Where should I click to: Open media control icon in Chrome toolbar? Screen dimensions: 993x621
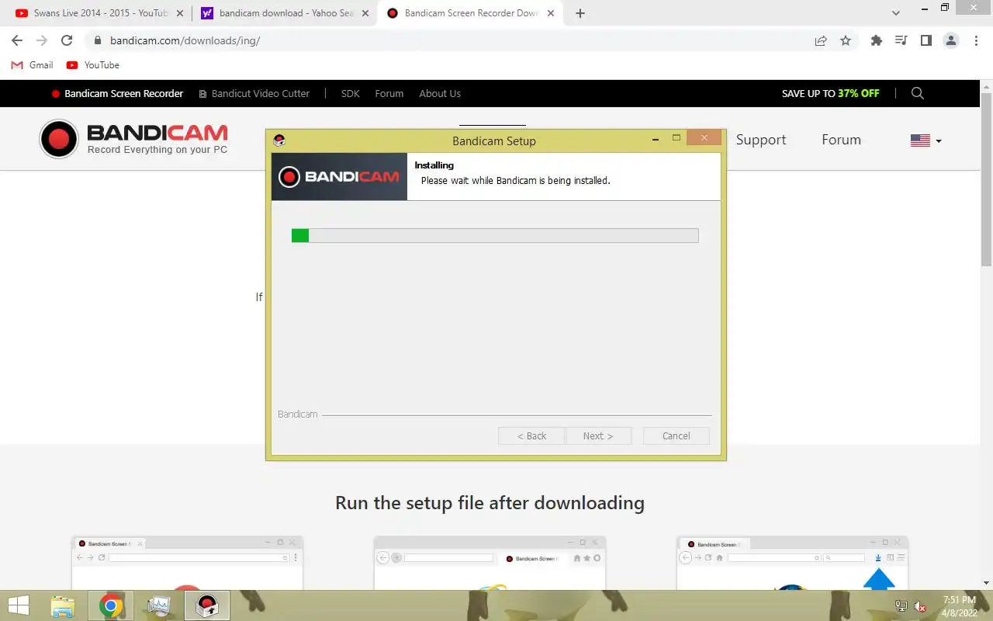(x=901, y=40)
